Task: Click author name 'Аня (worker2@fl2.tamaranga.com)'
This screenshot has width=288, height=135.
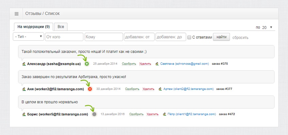Action: pos(55,89)
